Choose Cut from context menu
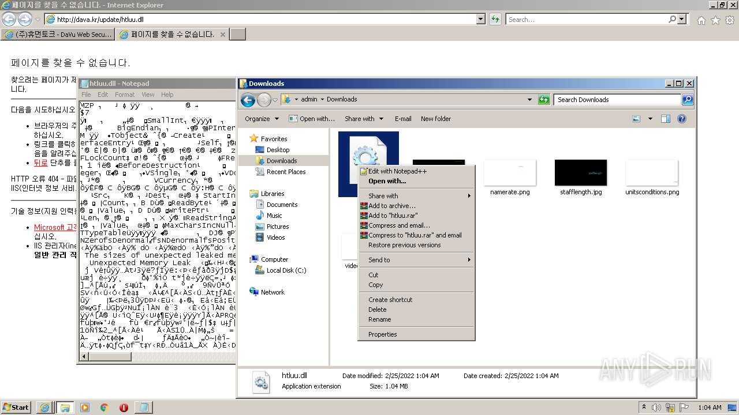 click(374, 275)
